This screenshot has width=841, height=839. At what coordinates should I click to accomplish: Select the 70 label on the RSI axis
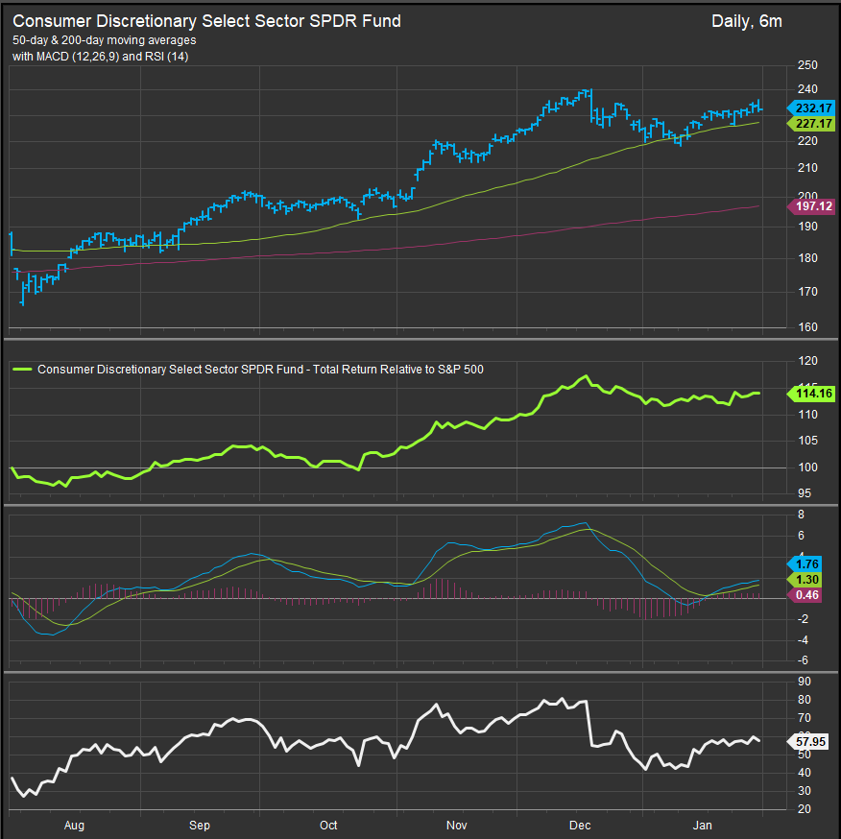click(x=805, y=718)
